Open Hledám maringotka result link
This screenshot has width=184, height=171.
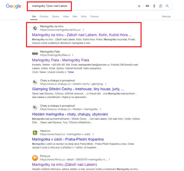click(70, 114)
